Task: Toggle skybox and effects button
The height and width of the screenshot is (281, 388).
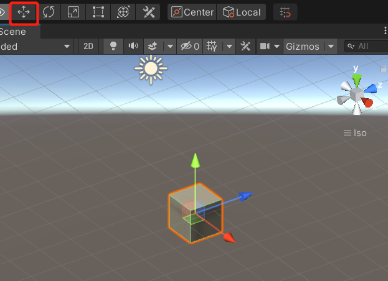Action: pyautogui.click(x=153, y=46)
